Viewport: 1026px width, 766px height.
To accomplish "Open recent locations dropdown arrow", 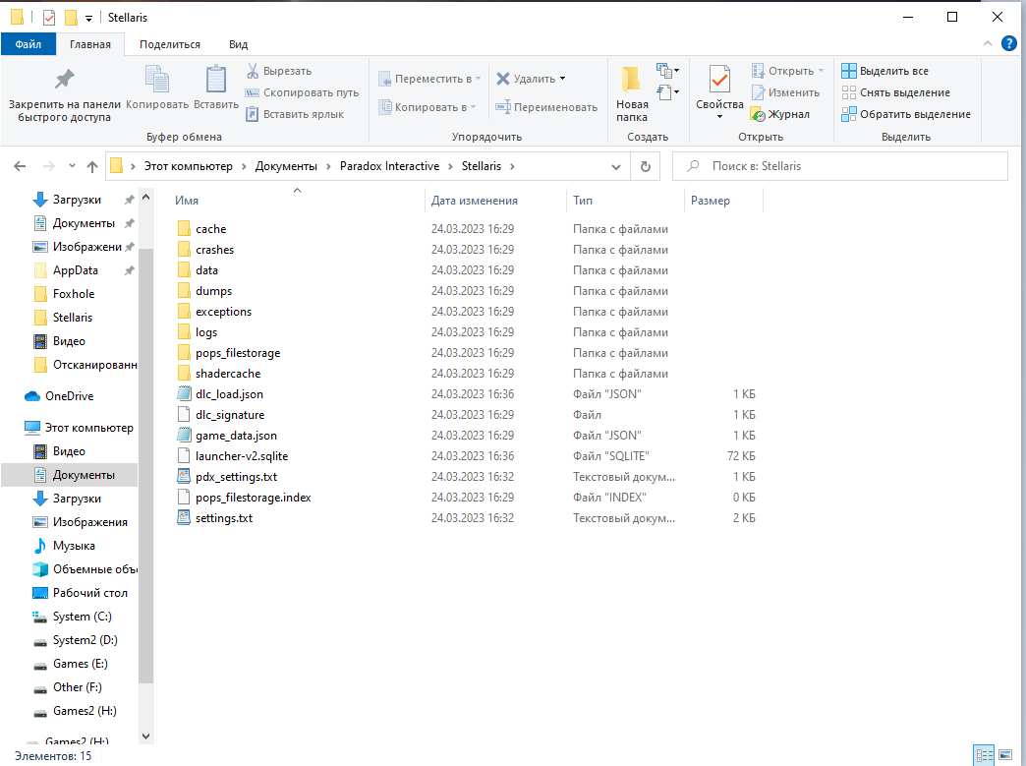I will pyautogui.click(x=72, y=166).
